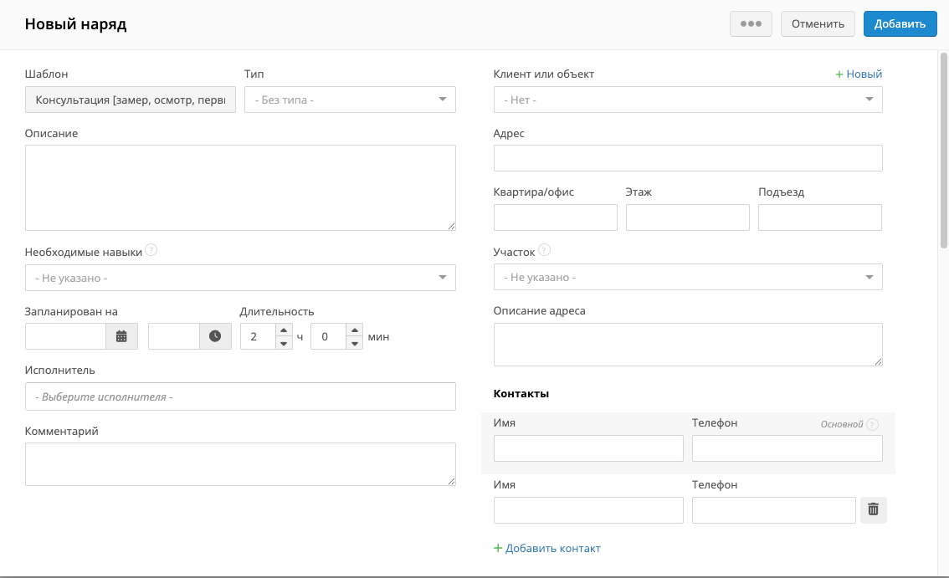949x578 pixels.
Task: Open the Исполнитель selection field
Action: [x=240, y=396]
